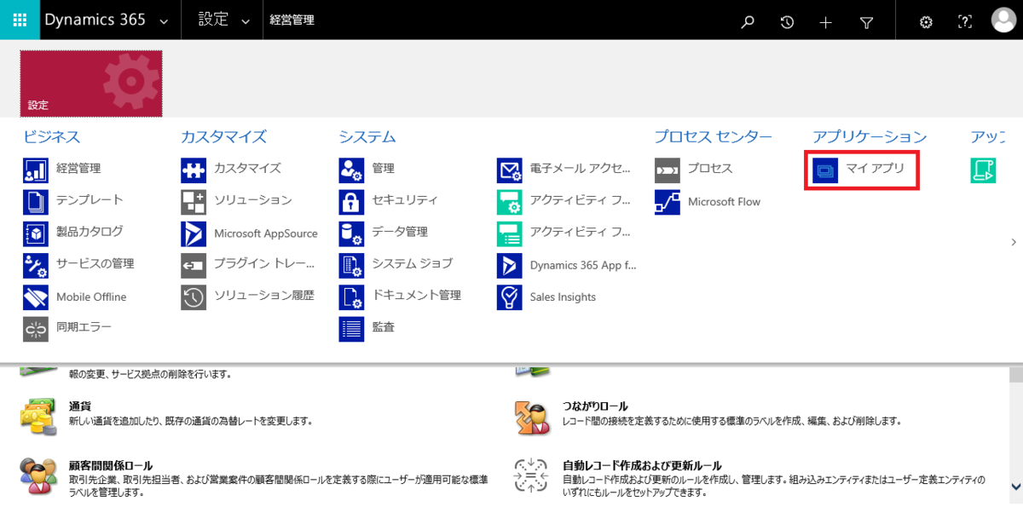Click the vertical scrollbar thumb
This screenshot has width=1023, height=507.
coord(1015,377)
